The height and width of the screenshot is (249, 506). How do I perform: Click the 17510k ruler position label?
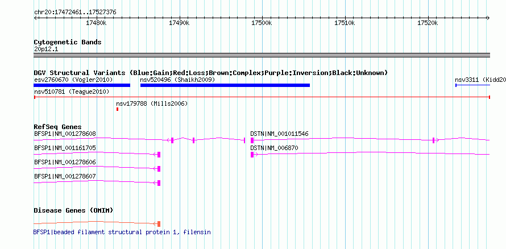click(x=345, y=23)
